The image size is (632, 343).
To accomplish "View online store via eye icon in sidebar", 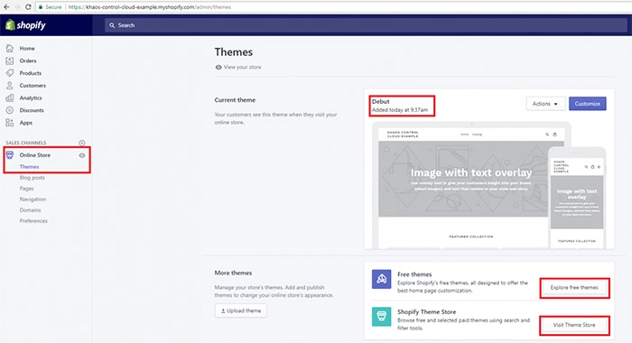I will pyautogui.click(x=82, y=155).
